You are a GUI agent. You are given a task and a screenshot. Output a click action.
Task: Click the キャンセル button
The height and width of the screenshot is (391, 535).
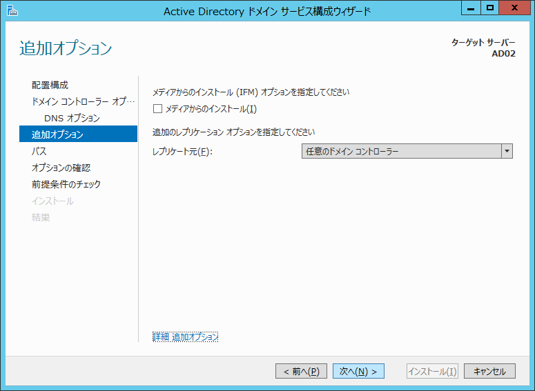tap(489, 371)
